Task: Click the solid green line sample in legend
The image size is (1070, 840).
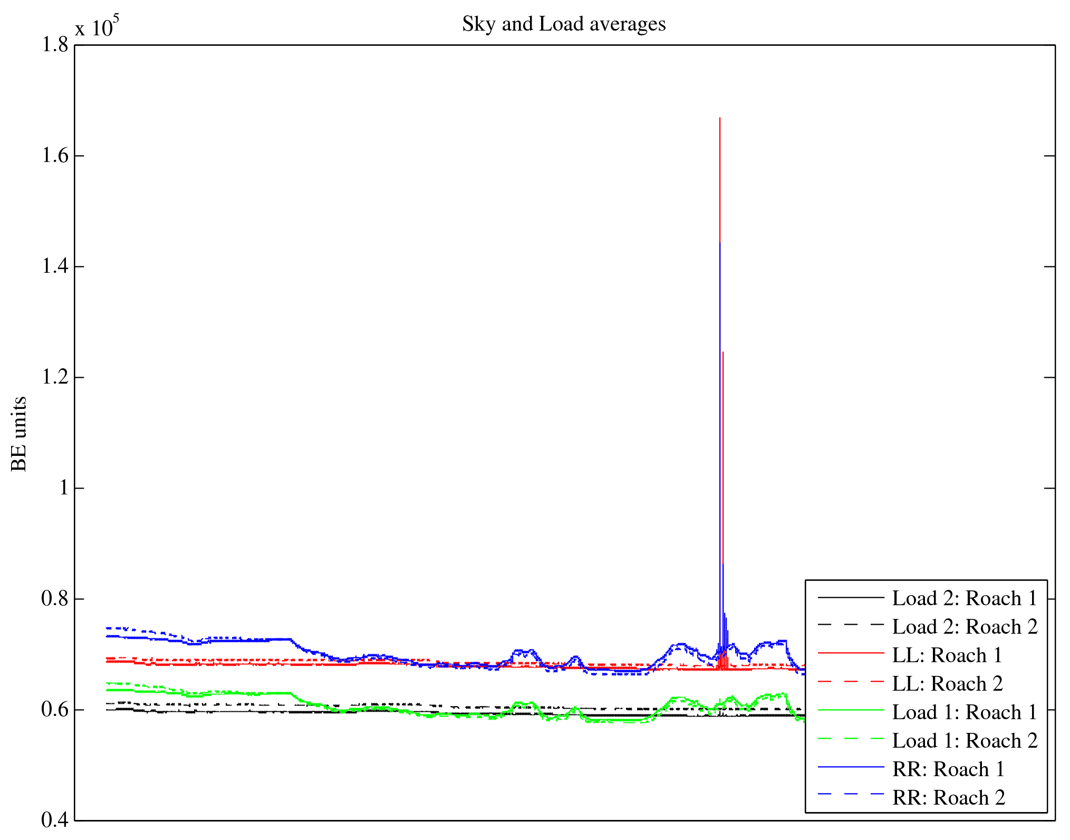Action: (851, 710)
